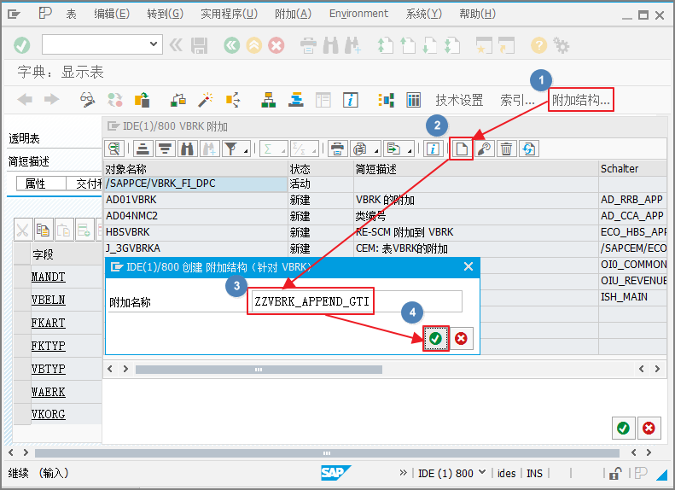This screenshot has width=675, height=490.
Task: Open the 实用程序(U) menu
Action: (229, 14)
